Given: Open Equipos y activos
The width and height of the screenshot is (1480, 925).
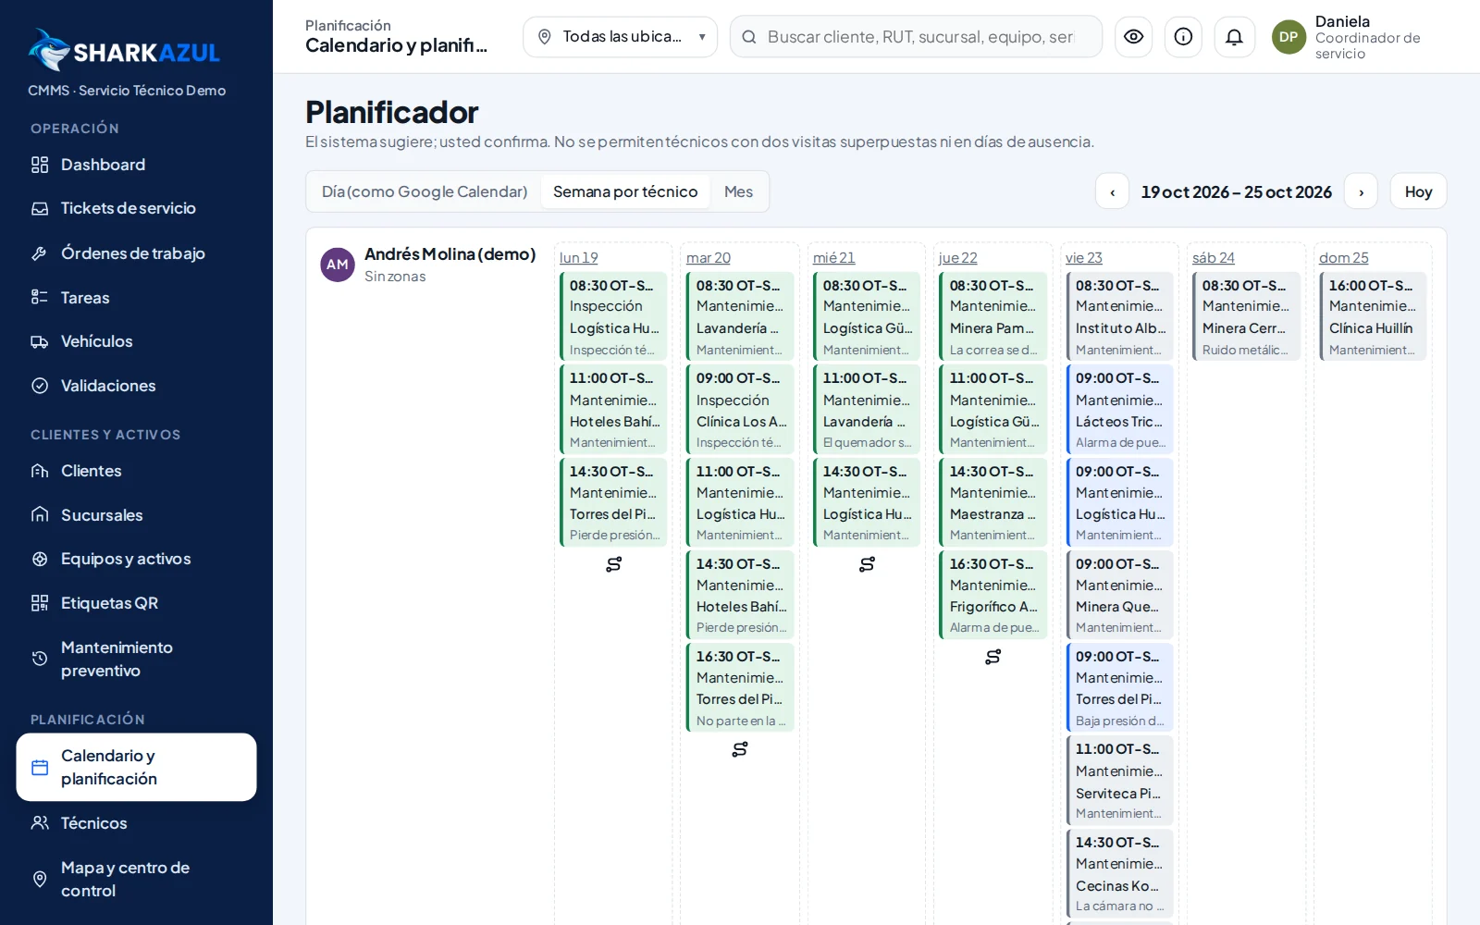Looking at the screenshot, I should 136,559.
